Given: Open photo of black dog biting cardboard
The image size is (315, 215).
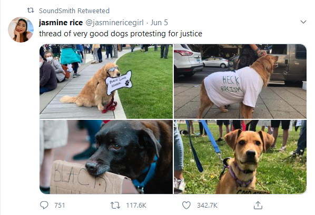Looking at the screenshot, I should tap(106, 157).
